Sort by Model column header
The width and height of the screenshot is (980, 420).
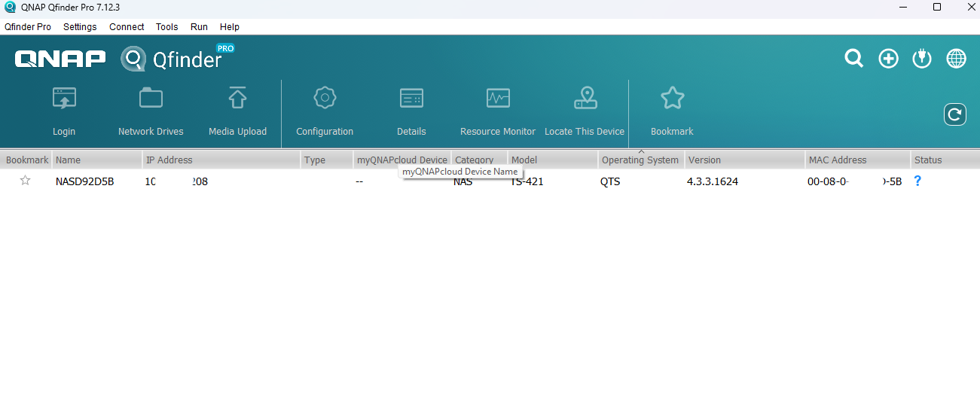[x=553, y=160]
